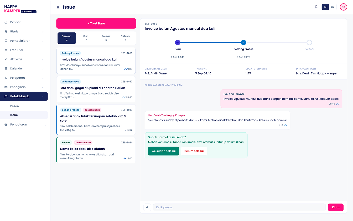Viewport: 353px width, 221px height.
Task: Click the Happy Kamper Connect logo
Action: point(20,9)
